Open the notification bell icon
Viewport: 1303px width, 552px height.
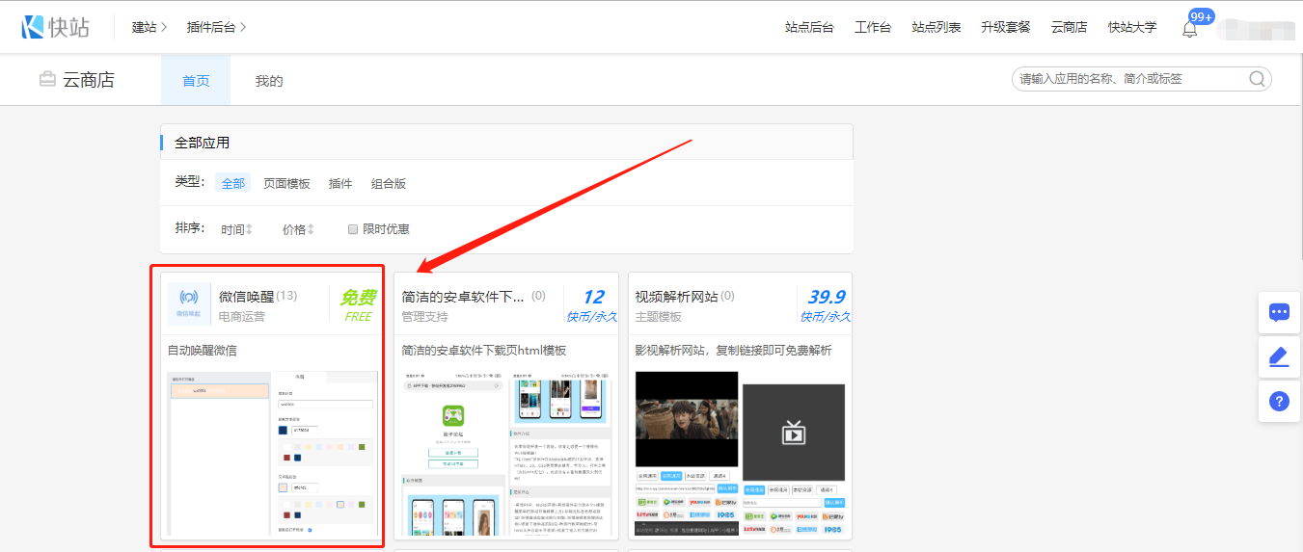click(x=1189, y=29)
